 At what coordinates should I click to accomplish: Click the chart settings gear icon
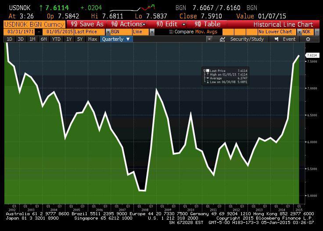click(x=308, y=39)
